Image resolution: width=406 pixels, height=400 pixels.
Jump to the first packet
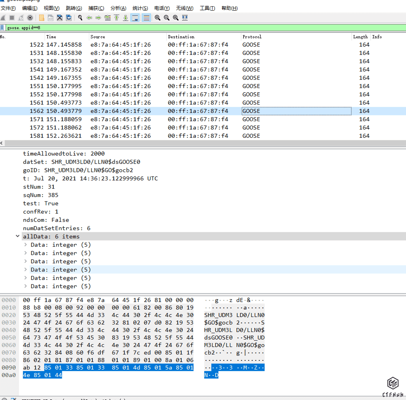click(x=117, y=18)
